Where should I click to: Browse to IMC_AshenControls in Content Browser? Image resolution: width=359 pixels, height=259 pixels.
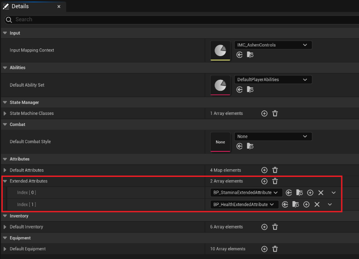[250, 55]
